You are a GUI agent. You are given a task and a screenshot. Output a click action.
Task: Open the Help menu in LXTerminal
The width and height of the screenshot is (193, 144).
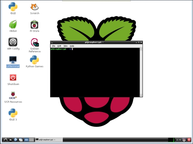(72, 46)
